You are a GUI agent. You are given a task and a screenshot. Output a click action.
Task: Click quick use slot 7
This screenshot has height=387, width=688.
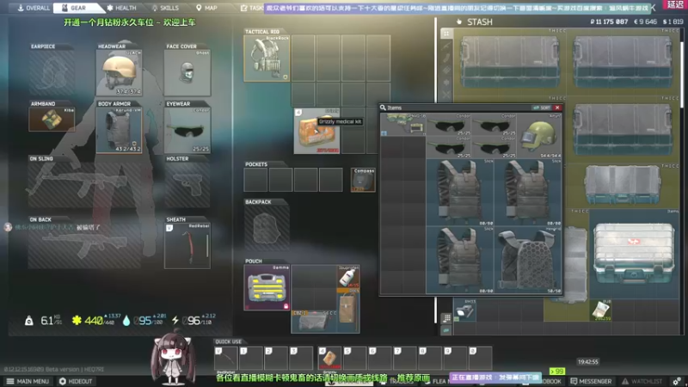pyautogui.click(x=405, y=359)
